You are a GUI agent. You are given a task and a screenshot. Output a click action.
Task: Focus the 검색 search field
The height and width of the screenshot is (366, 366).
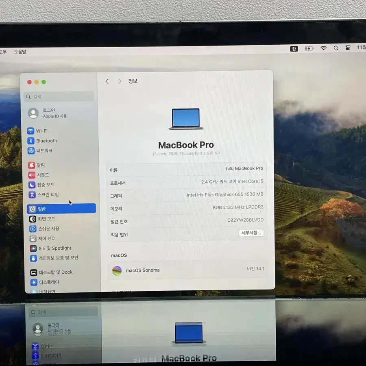pyautogui.click(x=59, y=96)
